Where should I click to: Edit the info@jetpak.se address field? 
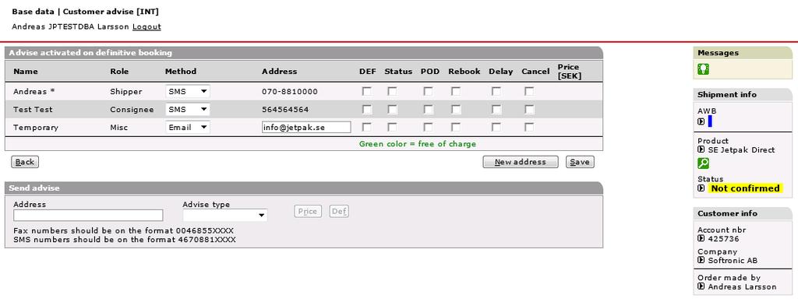(x=306, y=127)
